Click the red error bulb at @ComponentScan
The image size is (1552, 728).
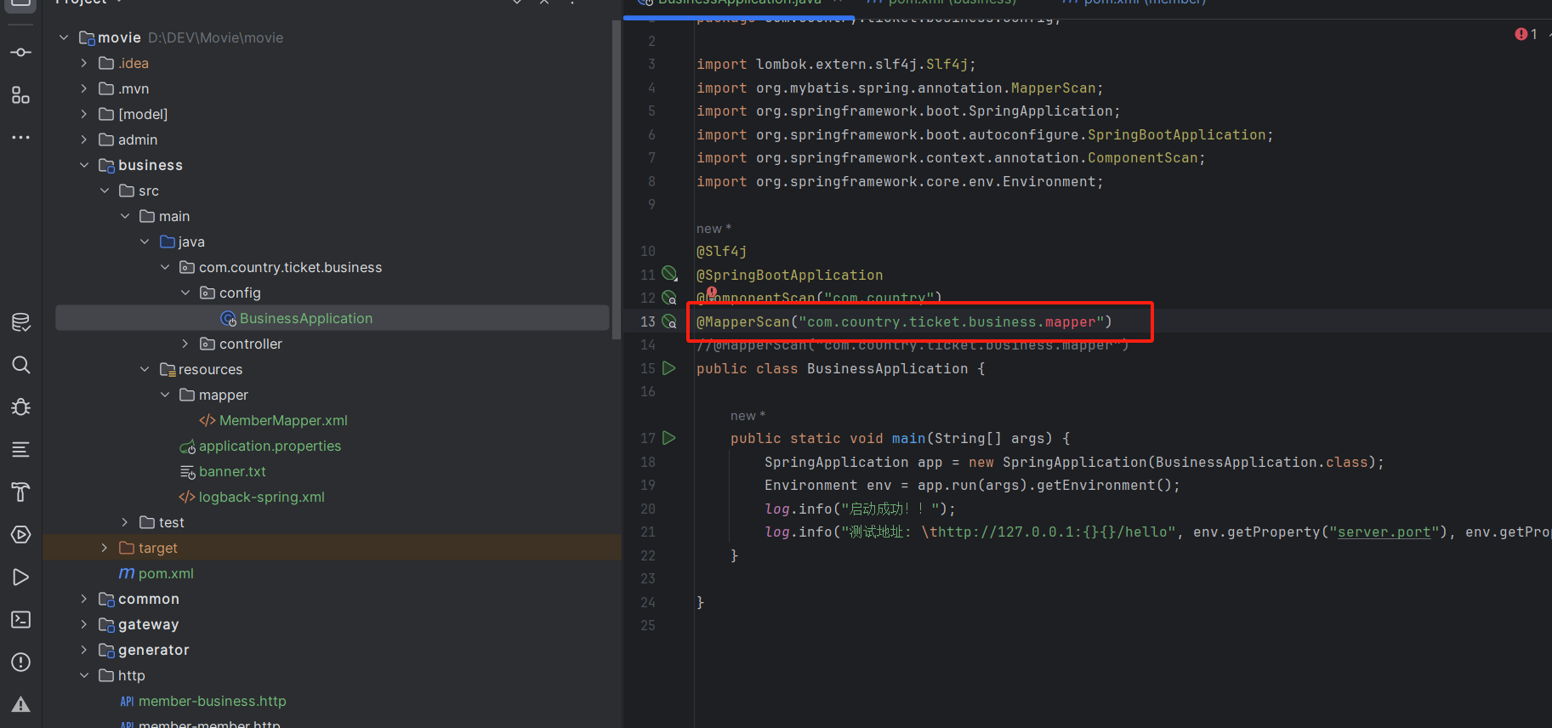712,293
